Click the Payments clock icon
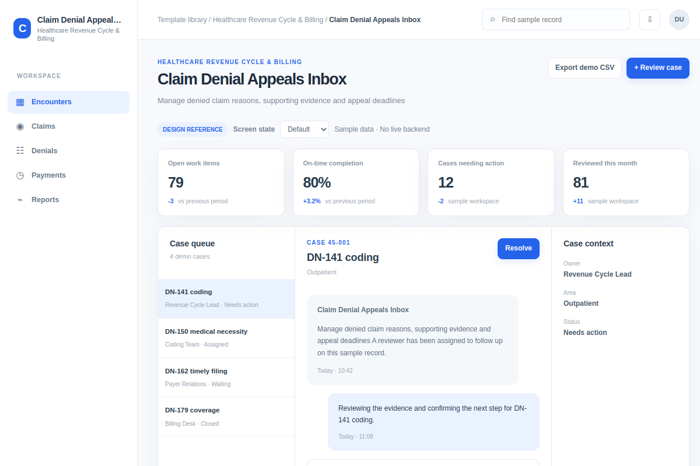The width and height of the screenshot is (700, 466). point(20,175)
